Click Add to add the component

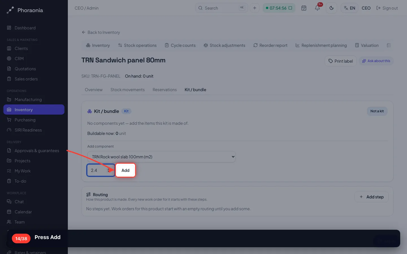click(x=125, y=170)
